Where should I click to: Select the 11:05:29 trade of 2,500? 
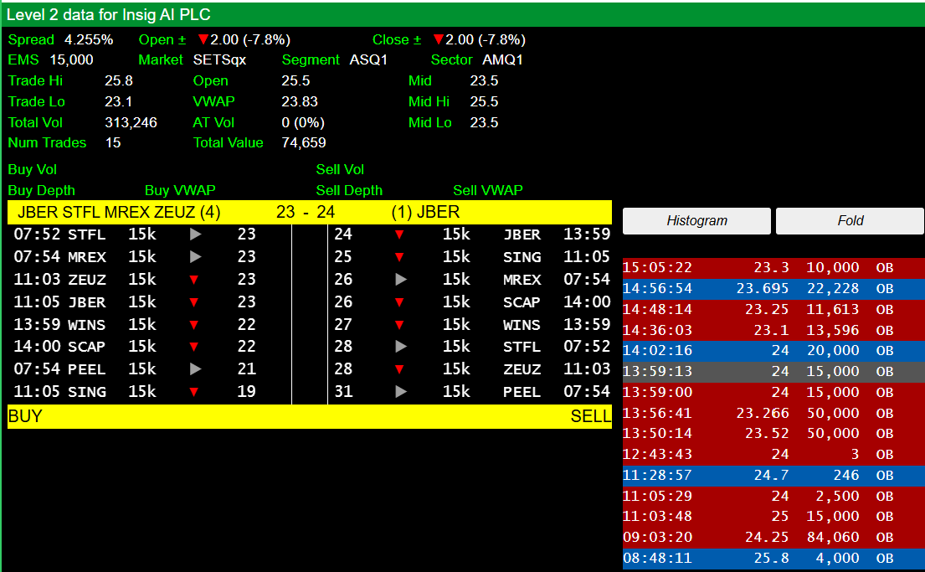pos(773,496)
